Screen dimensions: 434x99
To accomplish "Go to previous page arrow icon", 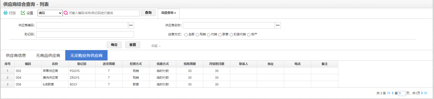I will 392,93.
